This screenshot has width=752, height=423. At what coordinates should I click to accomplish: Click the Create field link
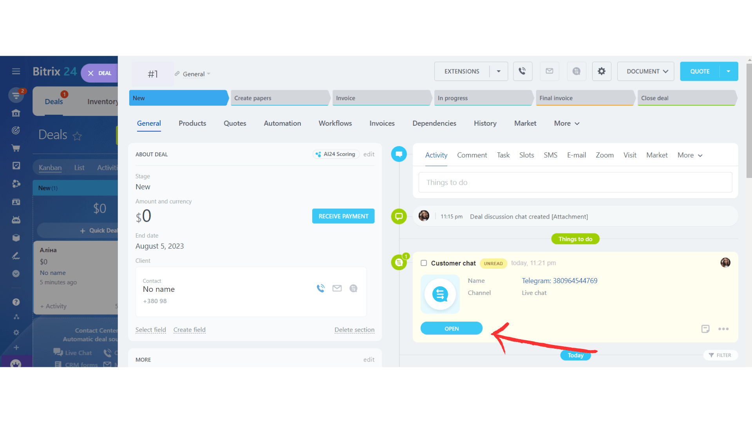point(190,330)
